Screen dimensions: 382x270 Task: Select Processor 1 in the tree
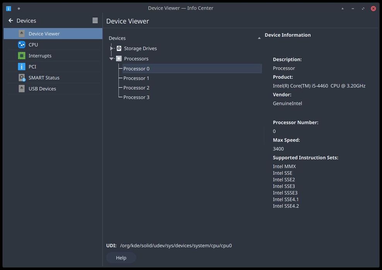(x=136, y=78)
